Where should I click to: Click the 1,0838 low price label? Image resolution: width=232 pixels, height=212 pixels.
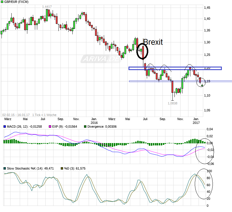click(x=172, y=103)
